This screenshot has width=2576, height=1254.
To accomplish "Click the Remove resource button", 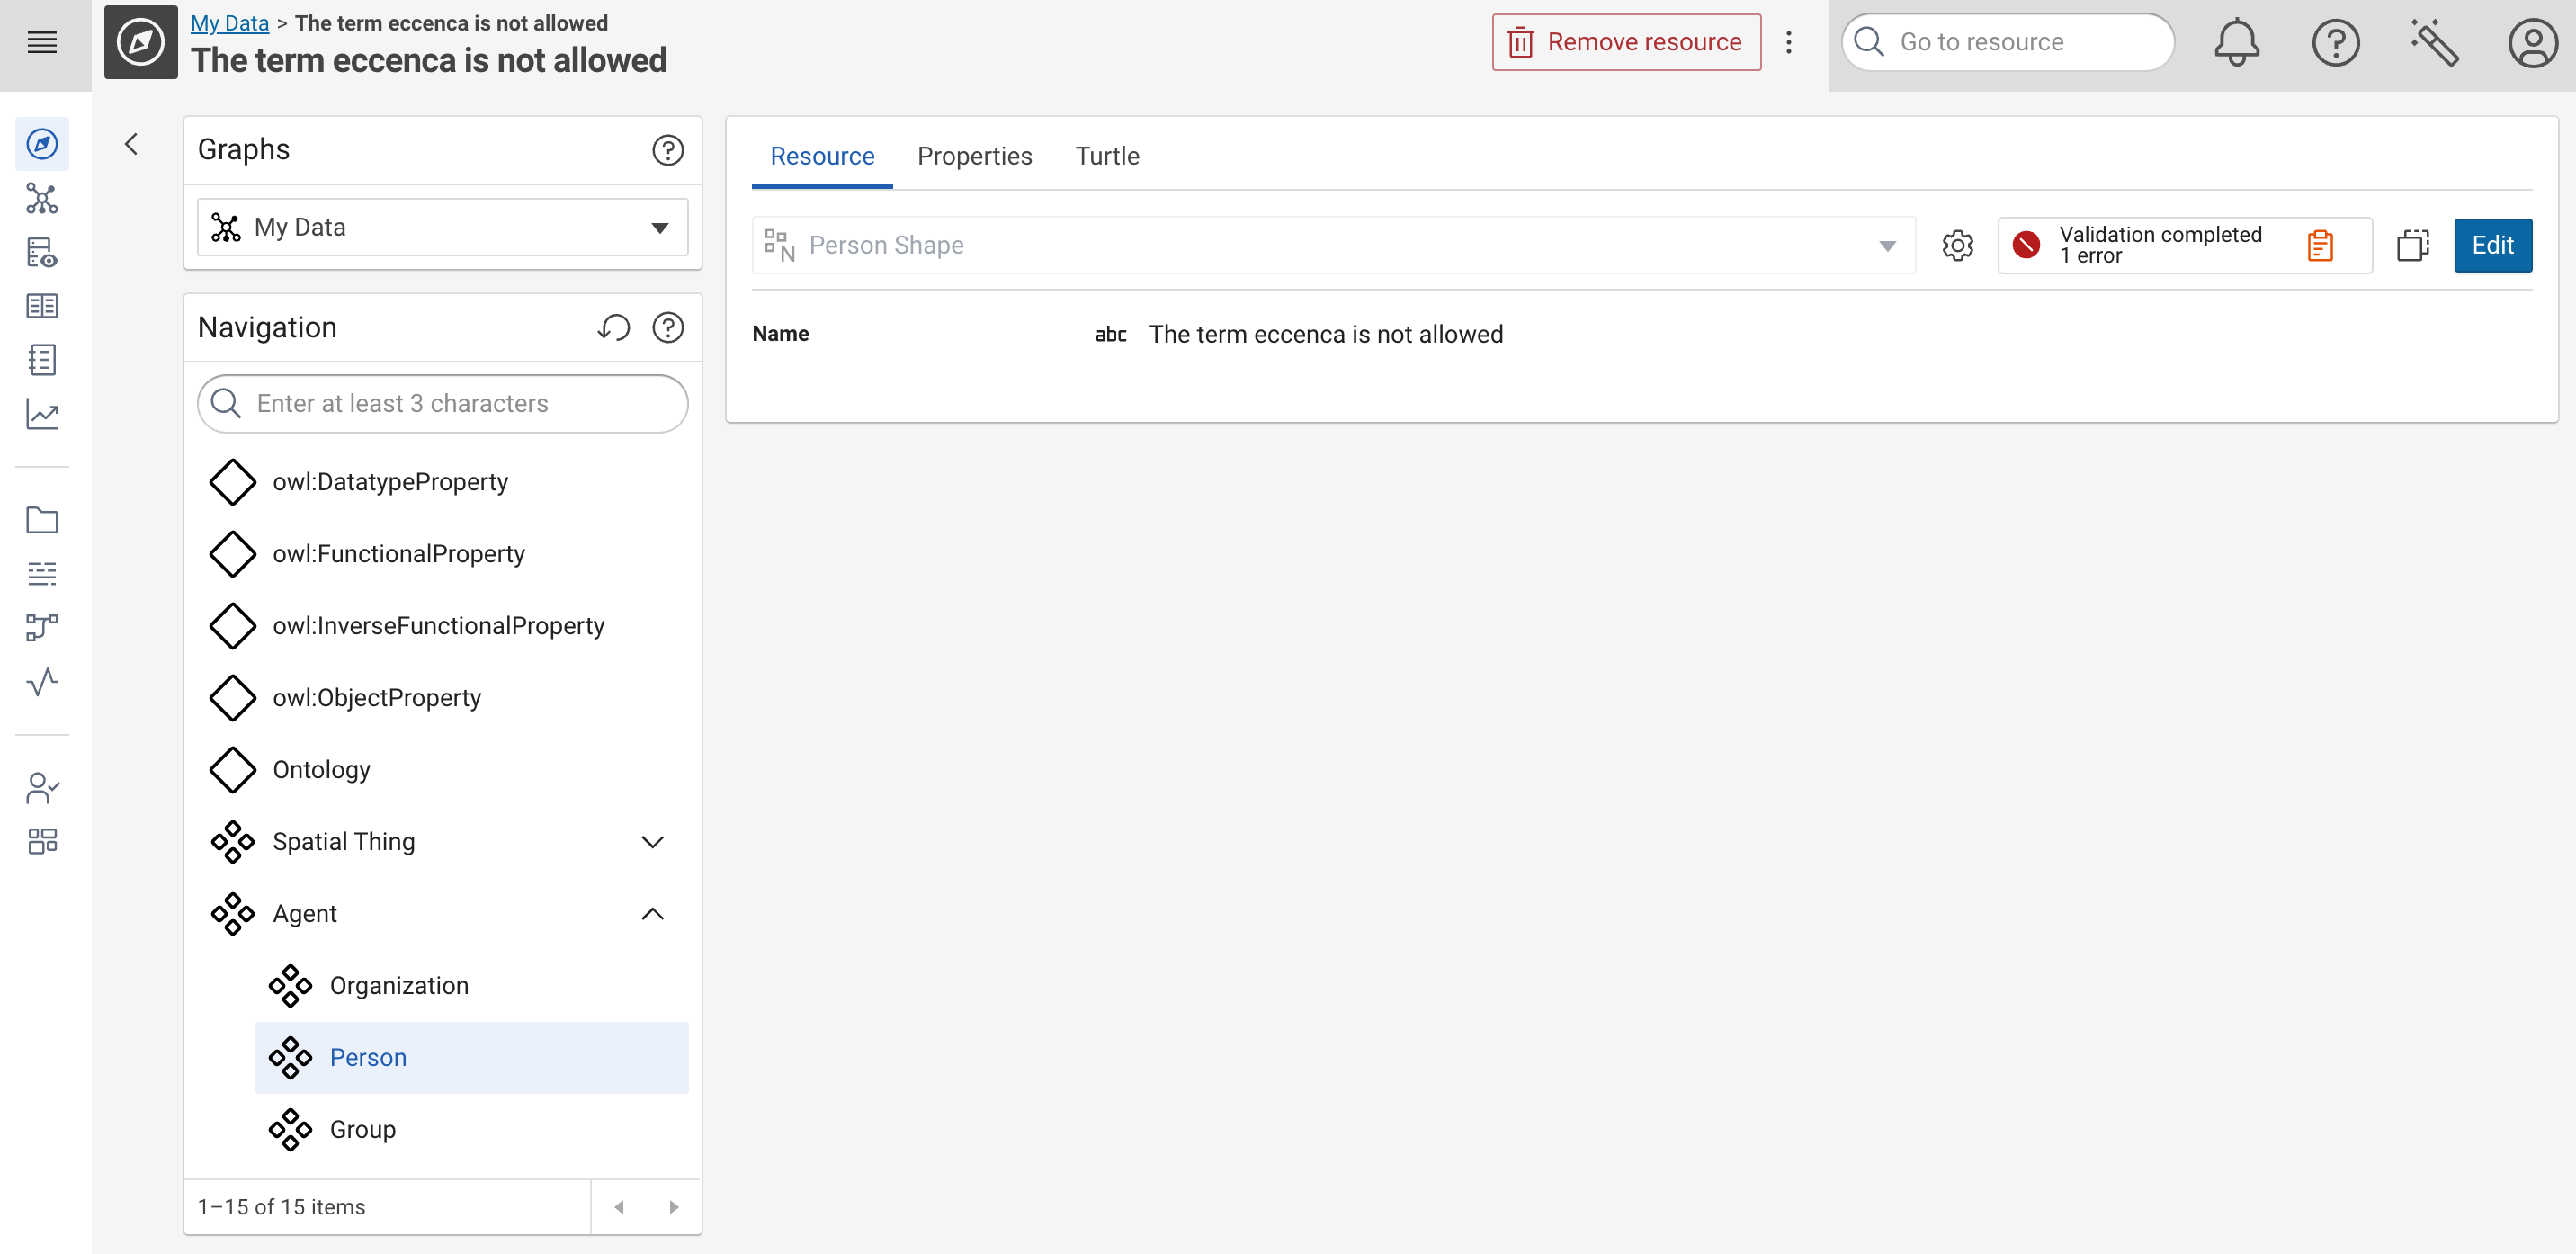I will [1626, 42].
